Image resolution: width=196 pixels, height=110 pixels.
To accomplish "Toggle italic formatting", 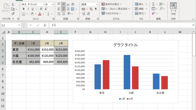I will click(28, 9).
